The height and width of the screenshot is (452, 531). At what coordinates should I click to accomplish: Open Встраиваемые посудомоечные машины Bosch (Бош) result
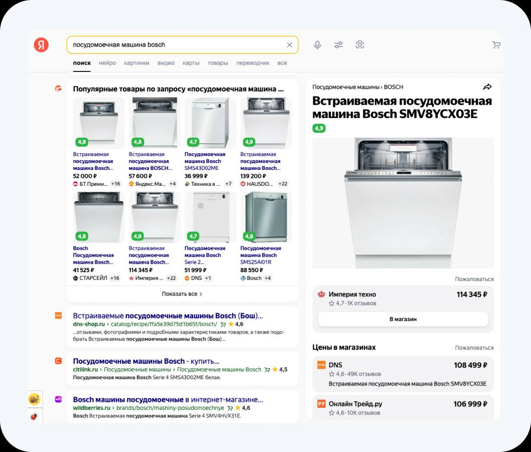click(168, 316)
